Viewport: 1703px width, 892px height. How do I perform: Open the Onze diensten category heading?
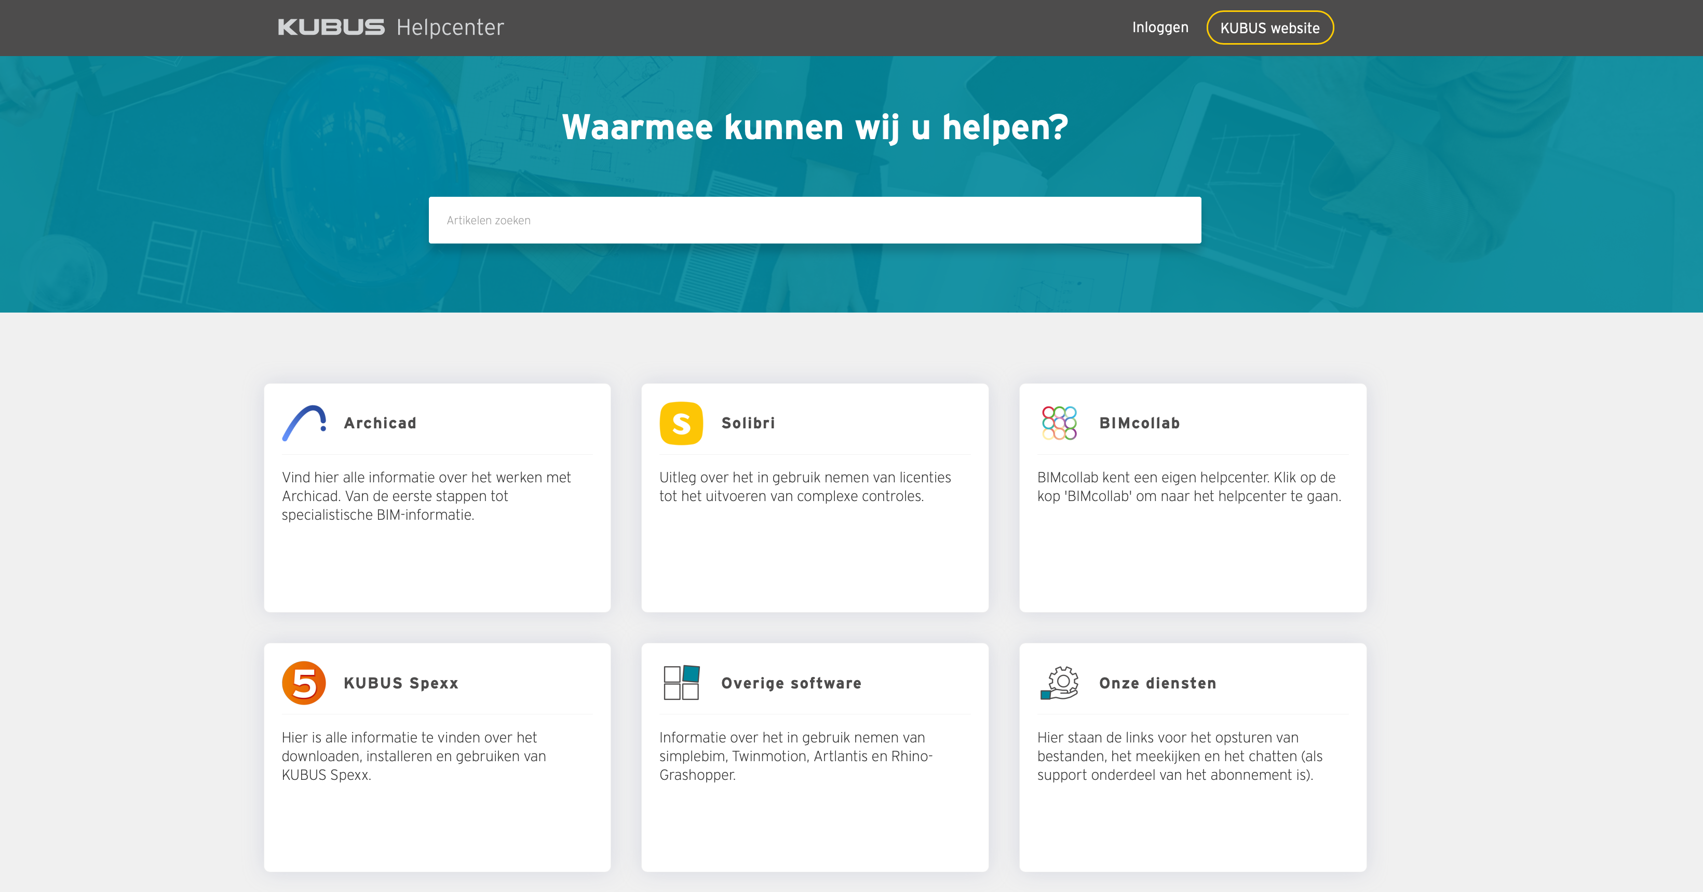tap(1158, 683)
